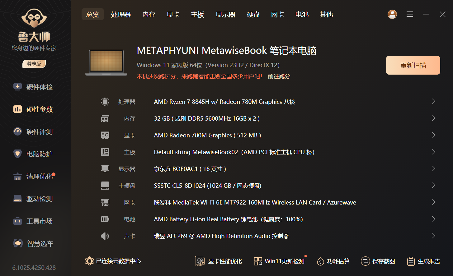Click 生成报告 generate report

click(424, 261)
